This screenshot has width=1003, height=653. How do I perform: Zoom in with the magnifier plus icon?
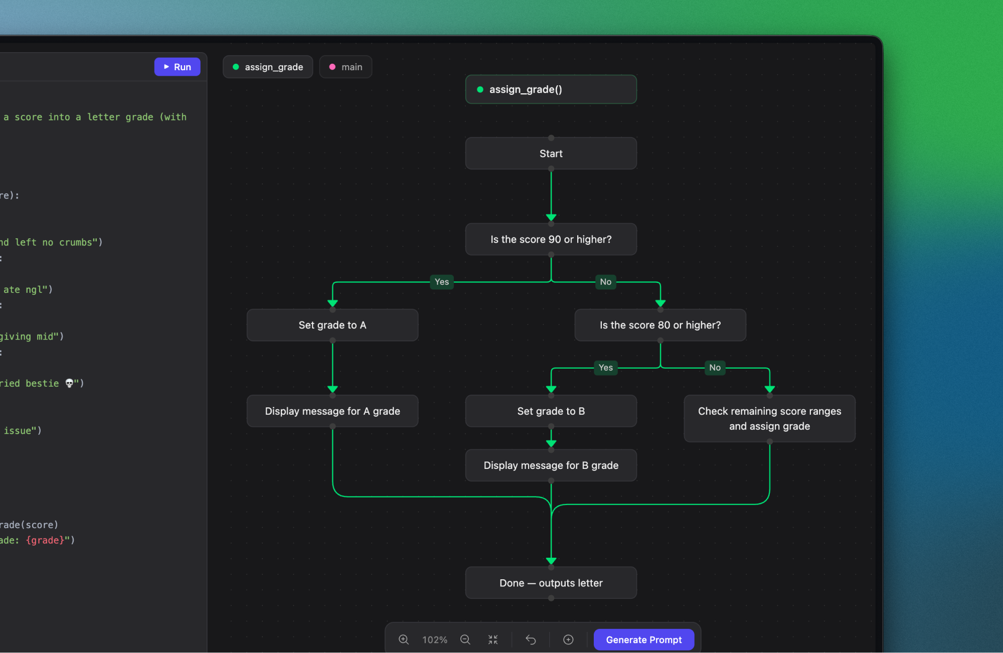coord(404,639)
